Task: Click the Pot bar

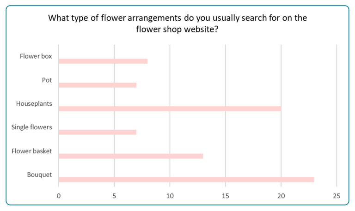Action: click(98, 85)
